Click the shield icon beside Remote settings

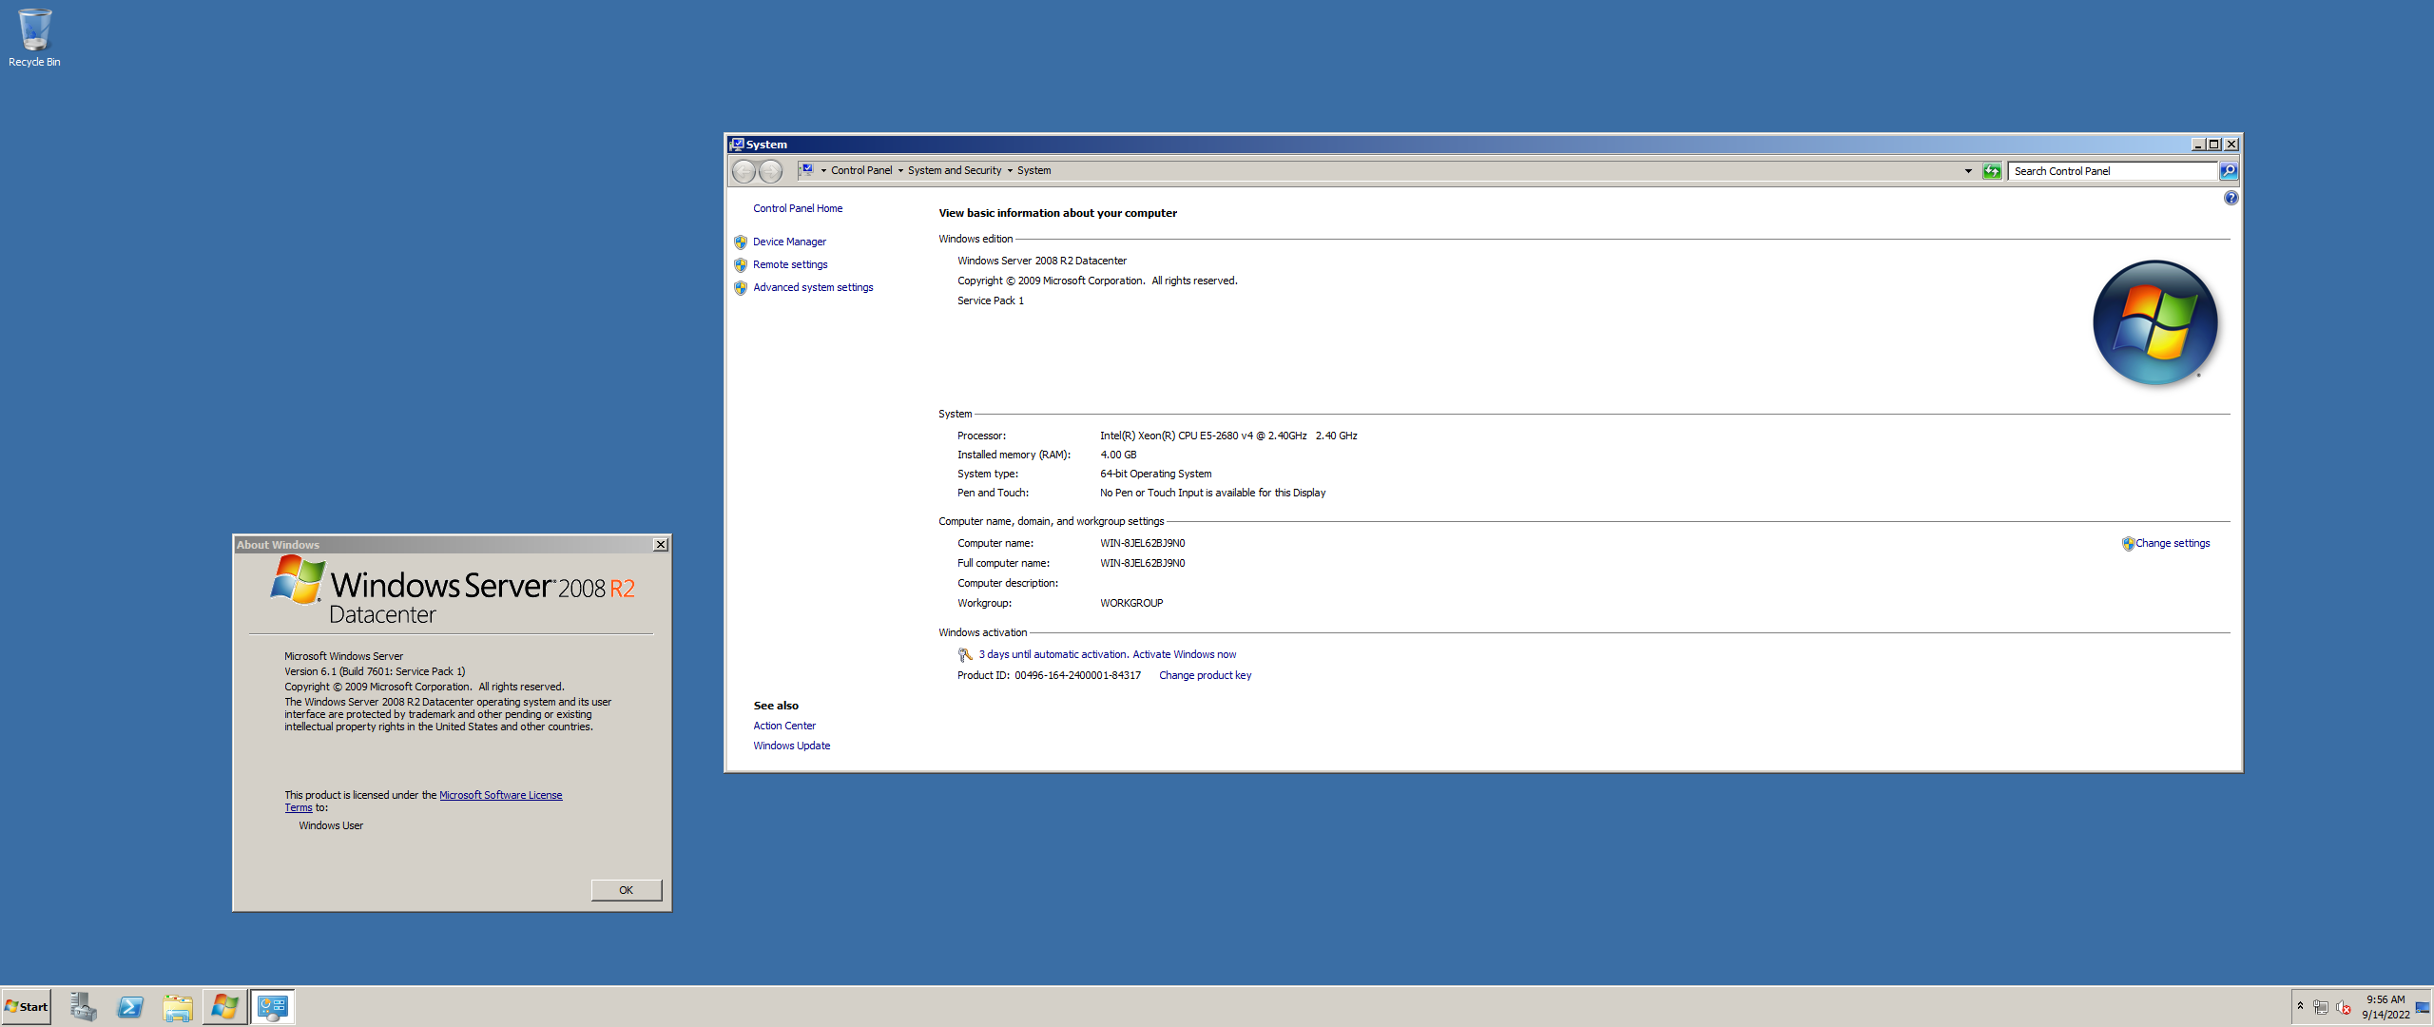[x=741, y=264]
